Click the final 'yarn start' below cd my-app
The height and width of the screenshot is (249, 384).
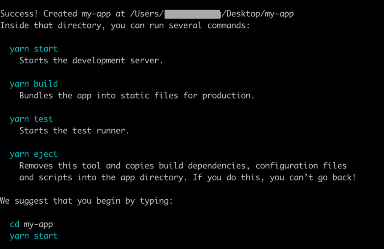click(x=34, y=236)
